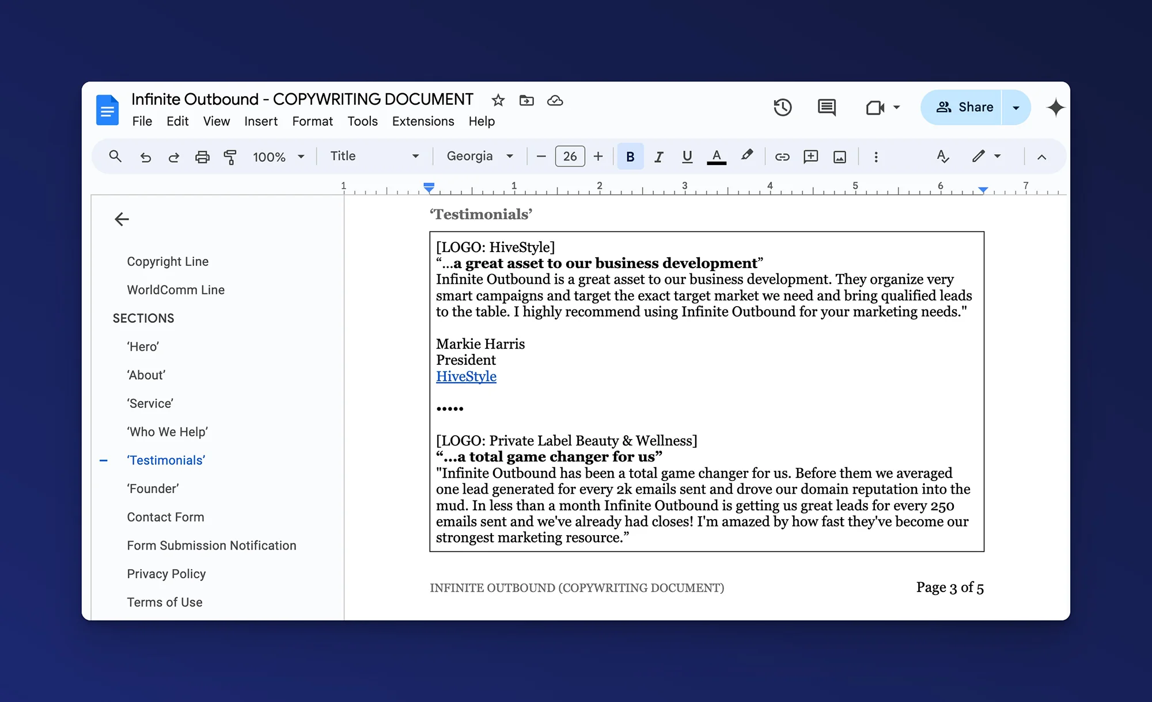This screenshot has height=702, width=1152.
Task: Open the File menu
Action: click(142, 121)
